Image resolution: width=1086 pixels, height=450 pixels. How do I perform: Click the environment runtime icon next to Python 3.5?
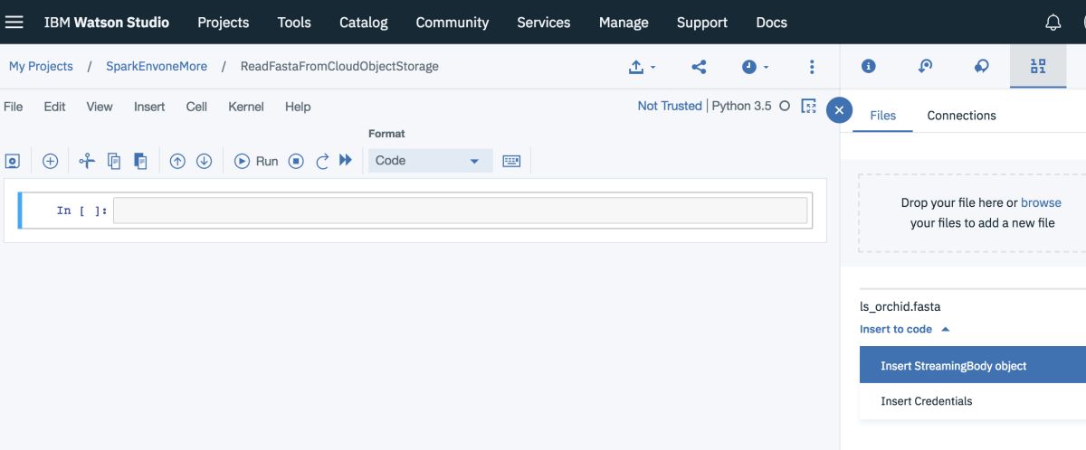(809, 107)
